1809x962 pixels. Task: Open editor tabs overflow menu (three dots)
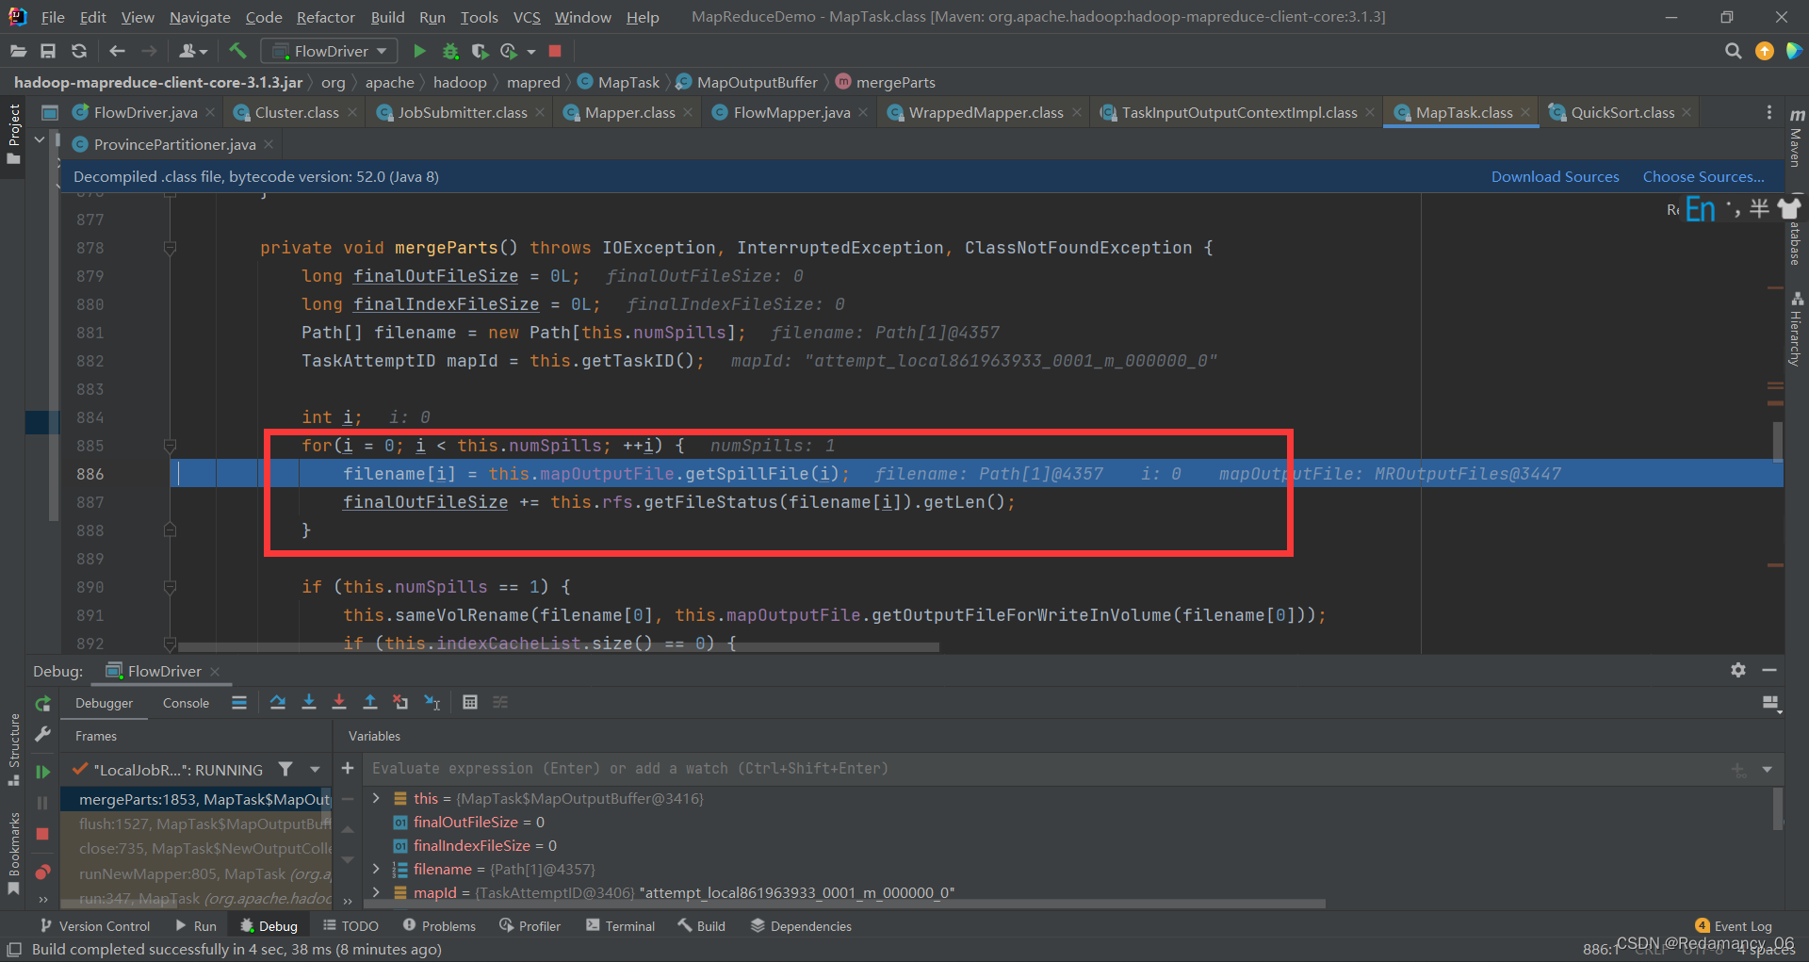click(1769, 112)
